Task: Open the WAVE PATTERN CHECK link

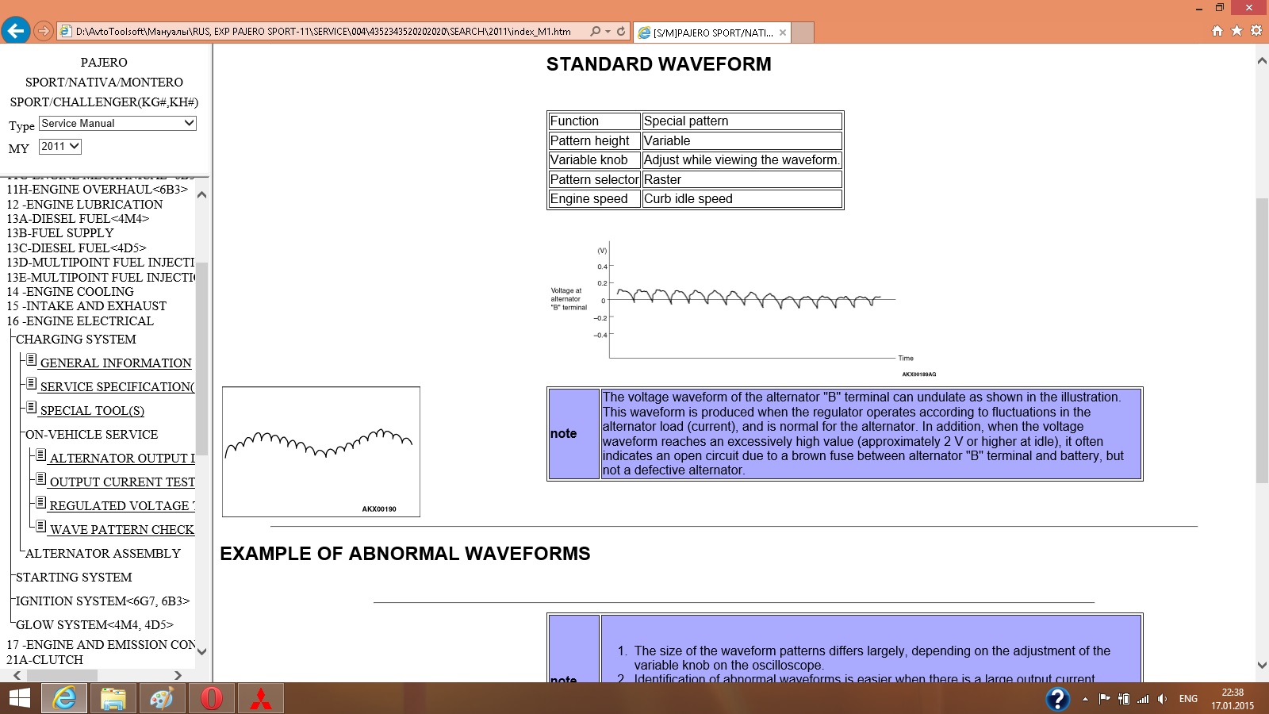Action: click(121, 530)
